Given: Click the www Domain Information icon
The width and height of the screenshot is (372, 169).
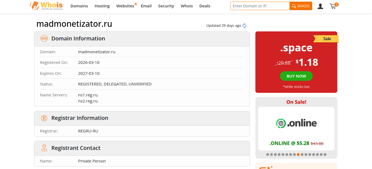Looking at the screenshot, I should 44,38.
